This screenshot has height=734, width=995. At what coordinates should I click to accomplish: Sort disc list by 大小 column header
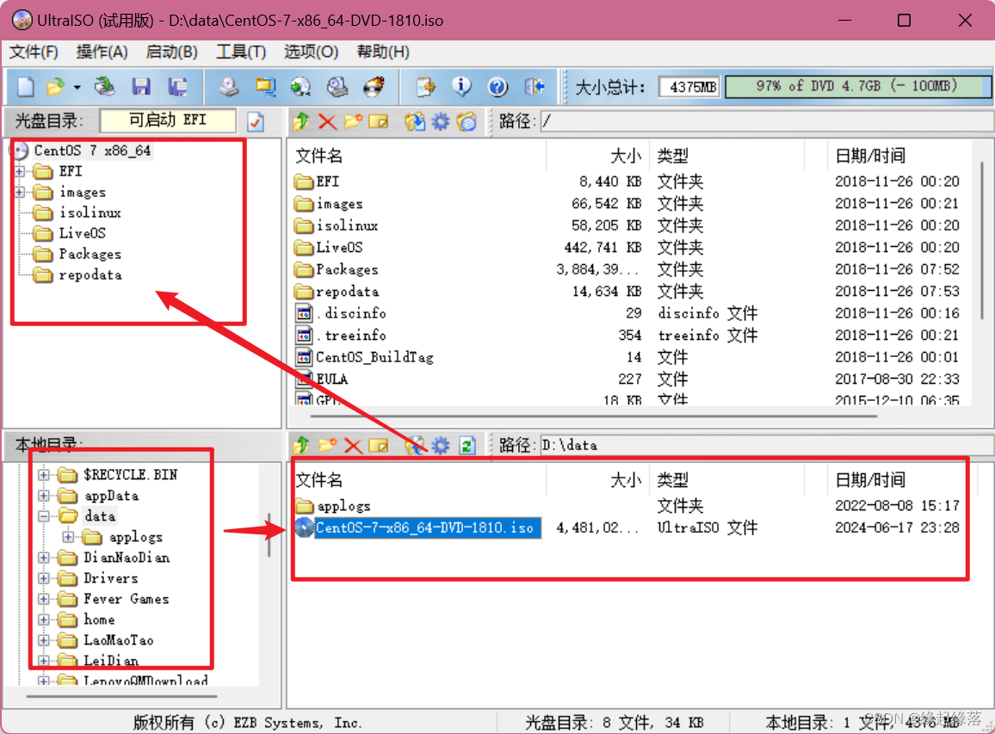(x=597, y=156)
